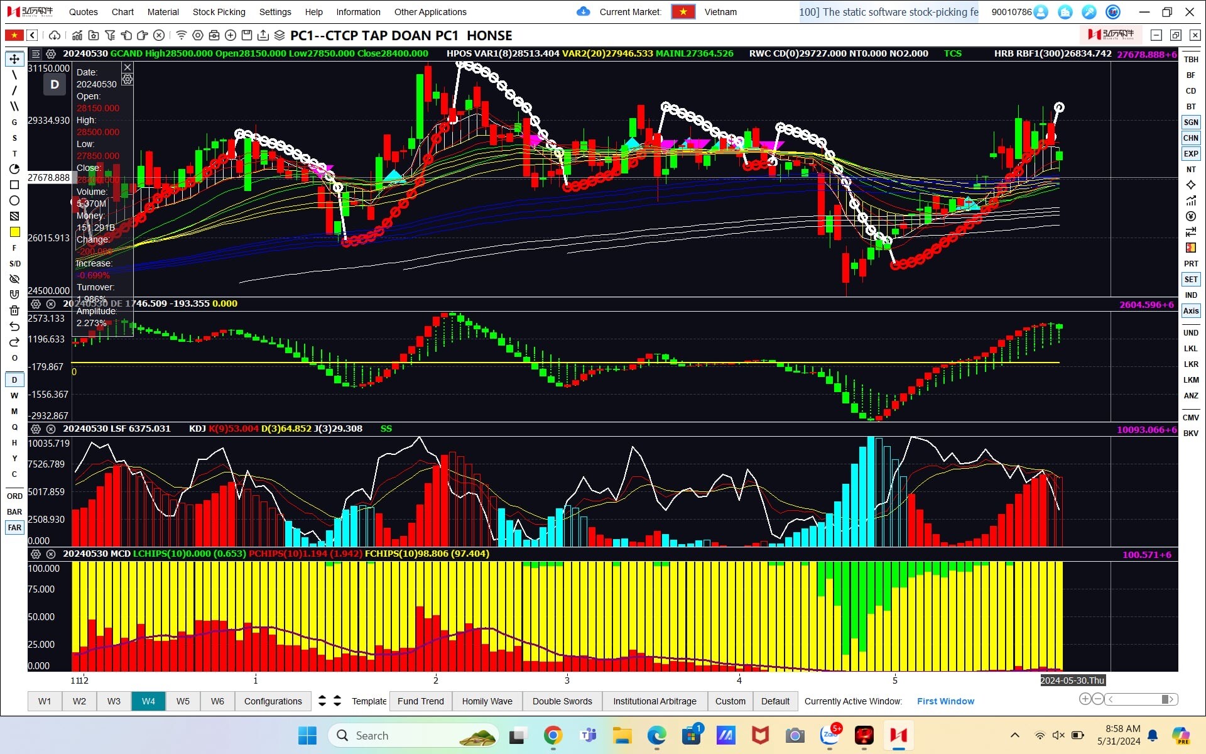
Task: Switch to monthly M period
Action: (14, 411)
